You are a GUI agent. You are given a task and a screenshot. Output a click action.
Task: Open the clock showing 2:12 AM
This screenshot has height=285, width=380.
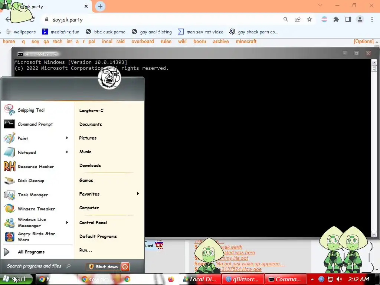[359, 279]
